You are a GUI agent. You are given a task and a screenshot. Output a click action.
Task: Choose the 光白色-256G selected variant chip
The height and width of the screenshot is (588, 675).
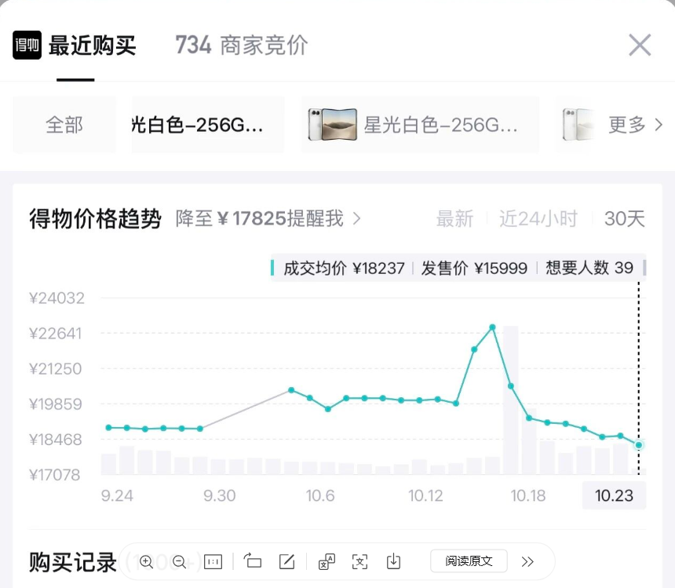208,125
